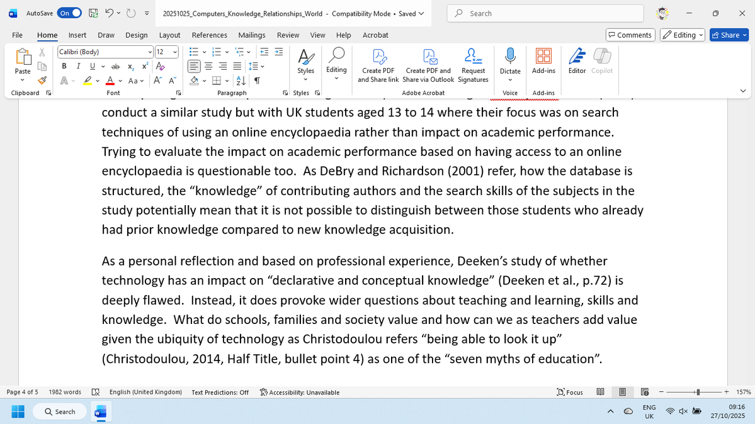The image size is (755, 424).
Task: Click the Save icon in title bar
Action: point(93,13)
